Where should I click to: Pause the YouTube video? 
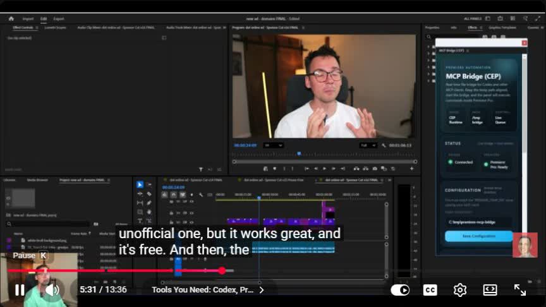(x=20, y=289)
